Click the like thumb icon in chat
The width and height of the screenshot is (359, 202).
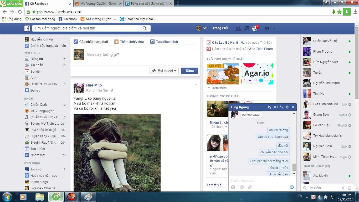point(292,187)
